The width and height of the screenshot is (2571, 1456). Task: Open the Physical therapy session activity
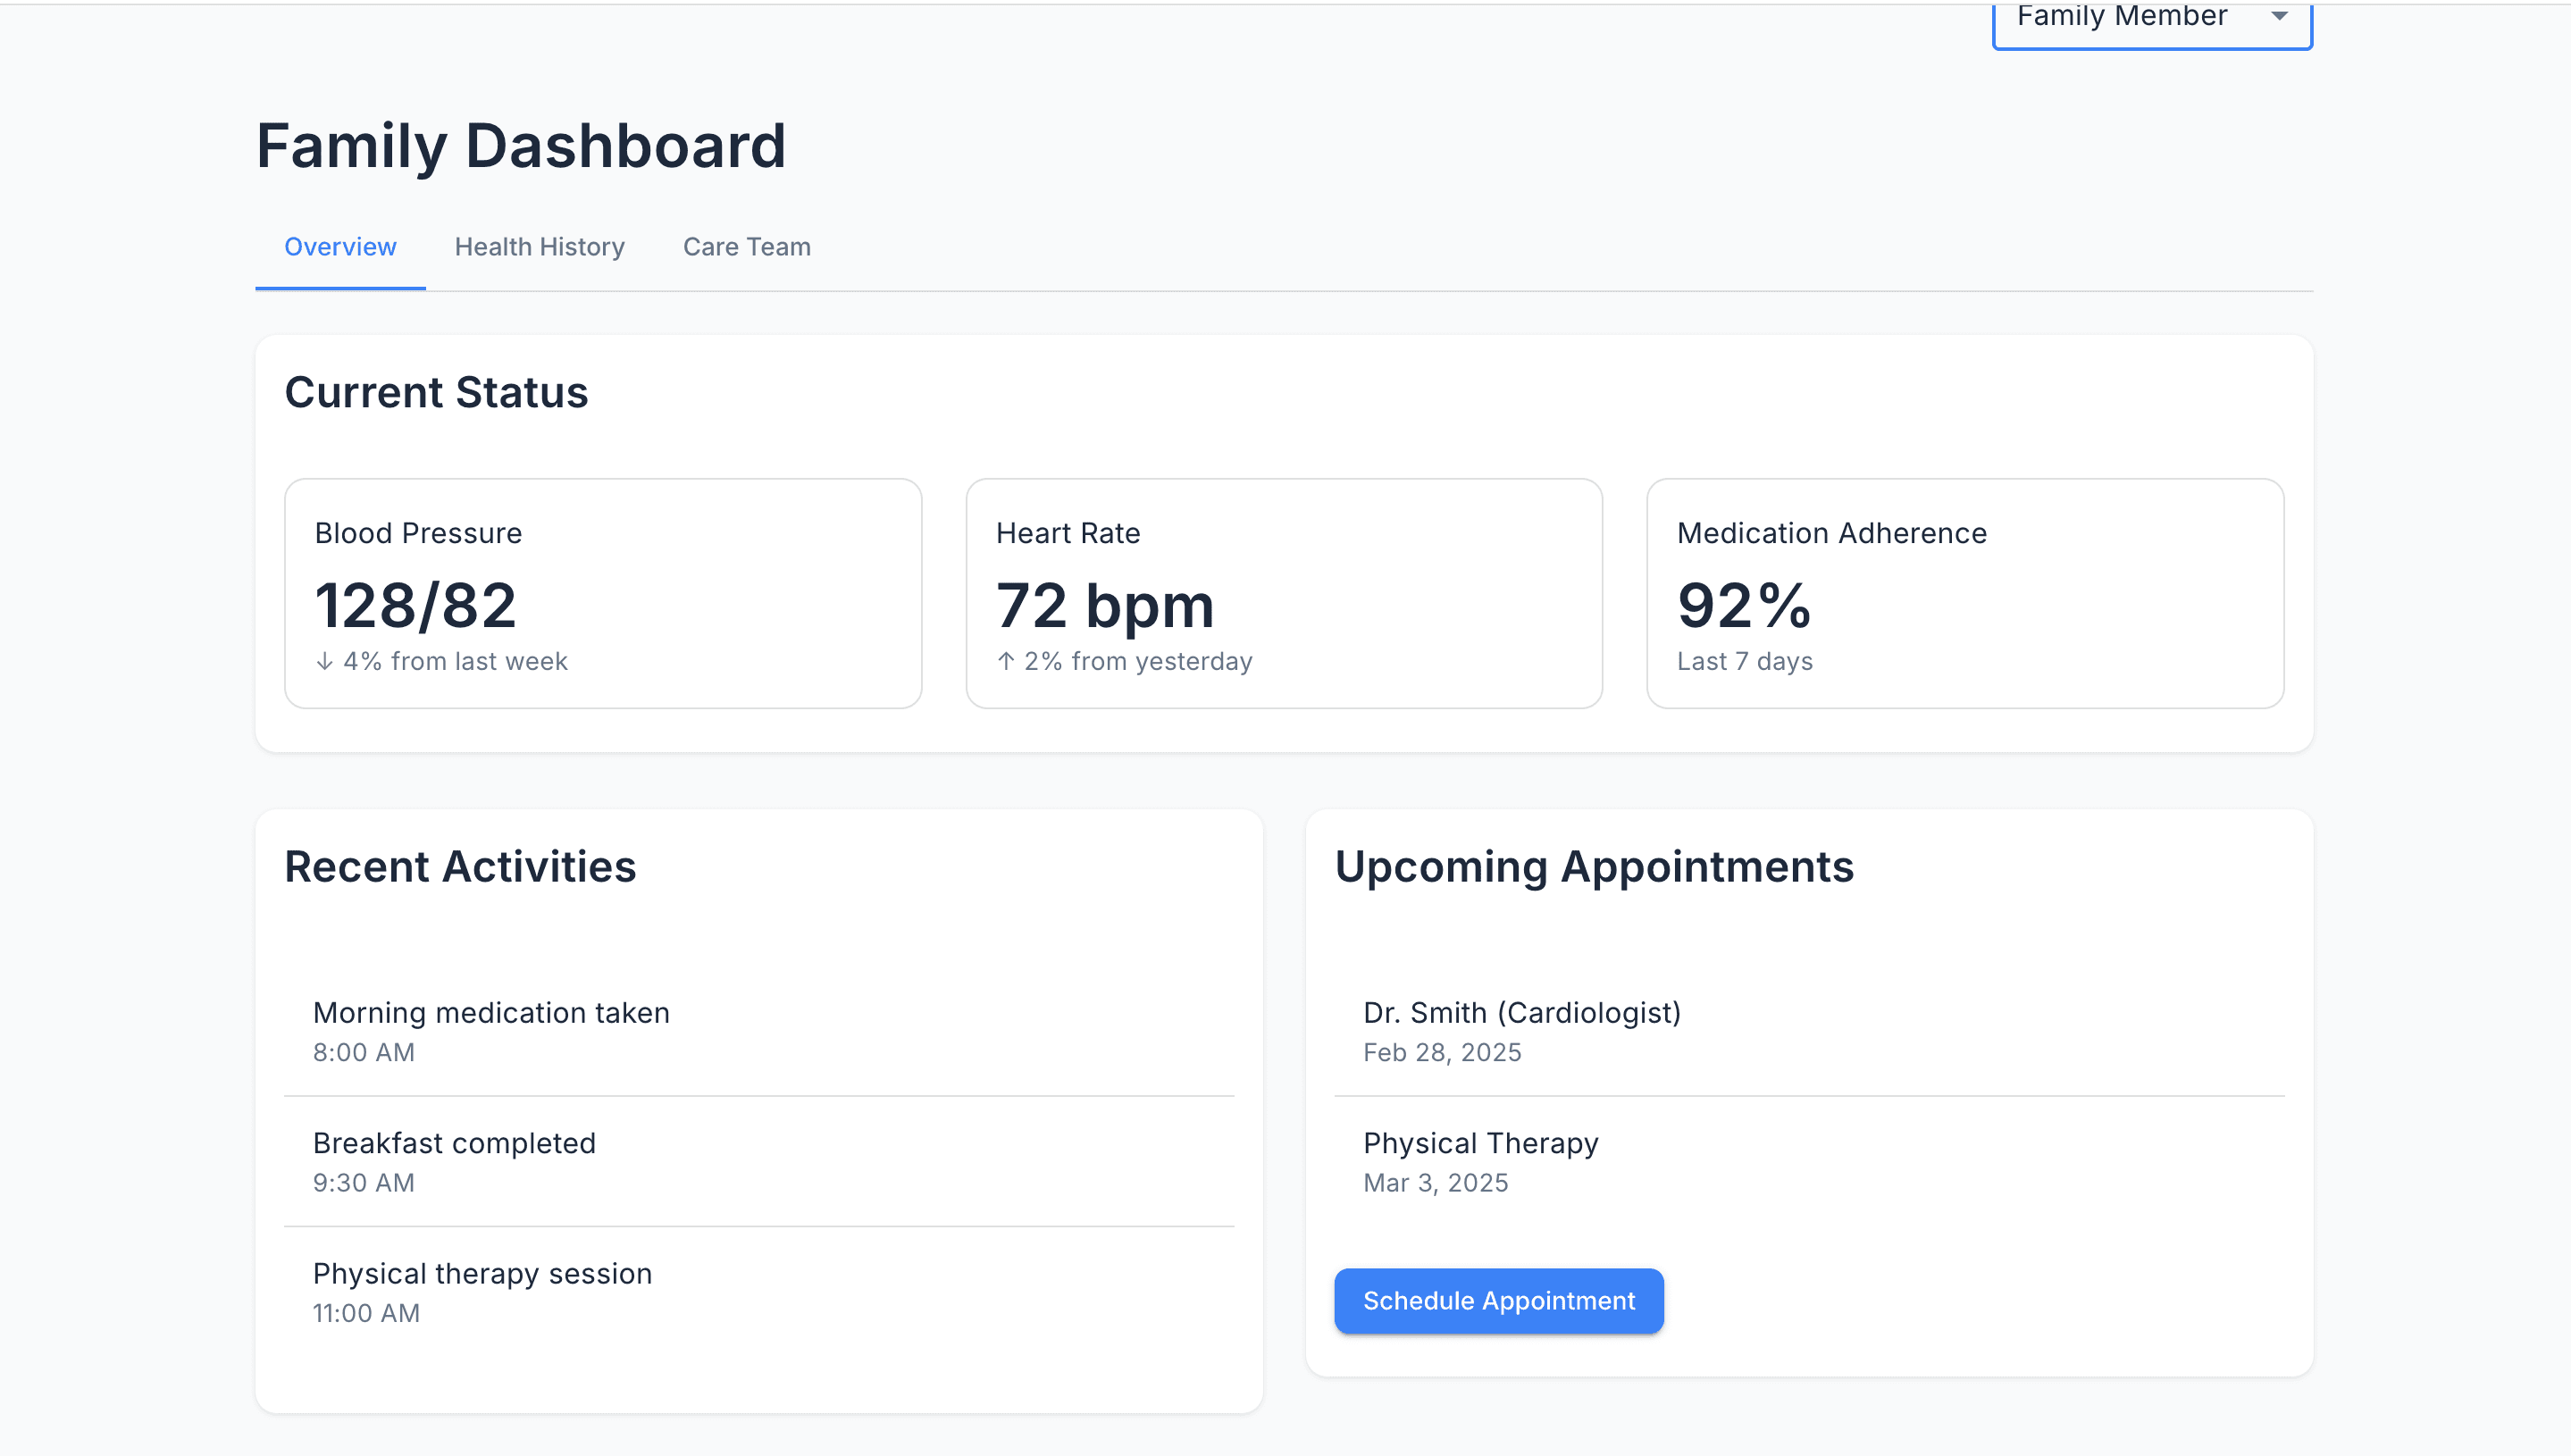(x=759, y=1292)
